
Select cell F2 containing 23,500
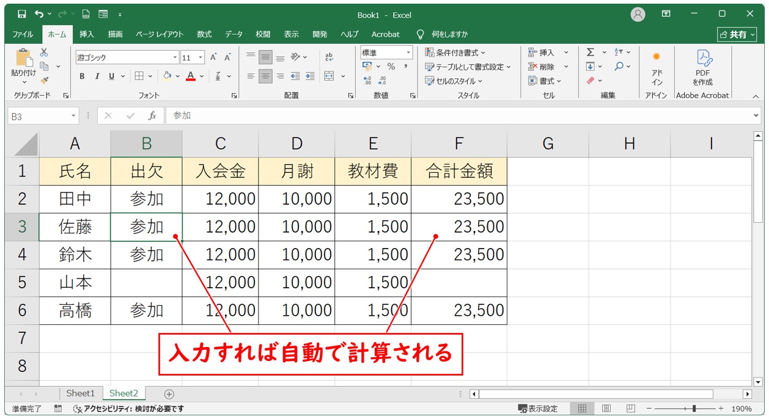pos(458,199)
